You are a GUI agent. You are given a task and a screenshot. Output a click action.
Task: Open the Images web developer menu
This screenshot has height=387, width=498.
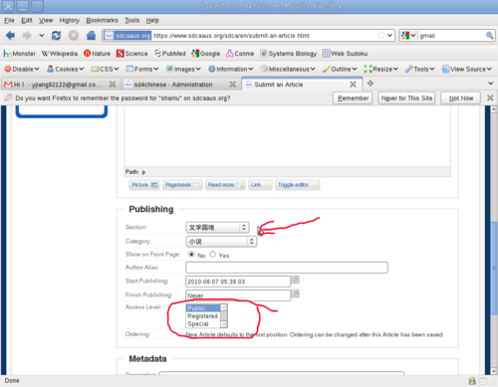(183, 69)
